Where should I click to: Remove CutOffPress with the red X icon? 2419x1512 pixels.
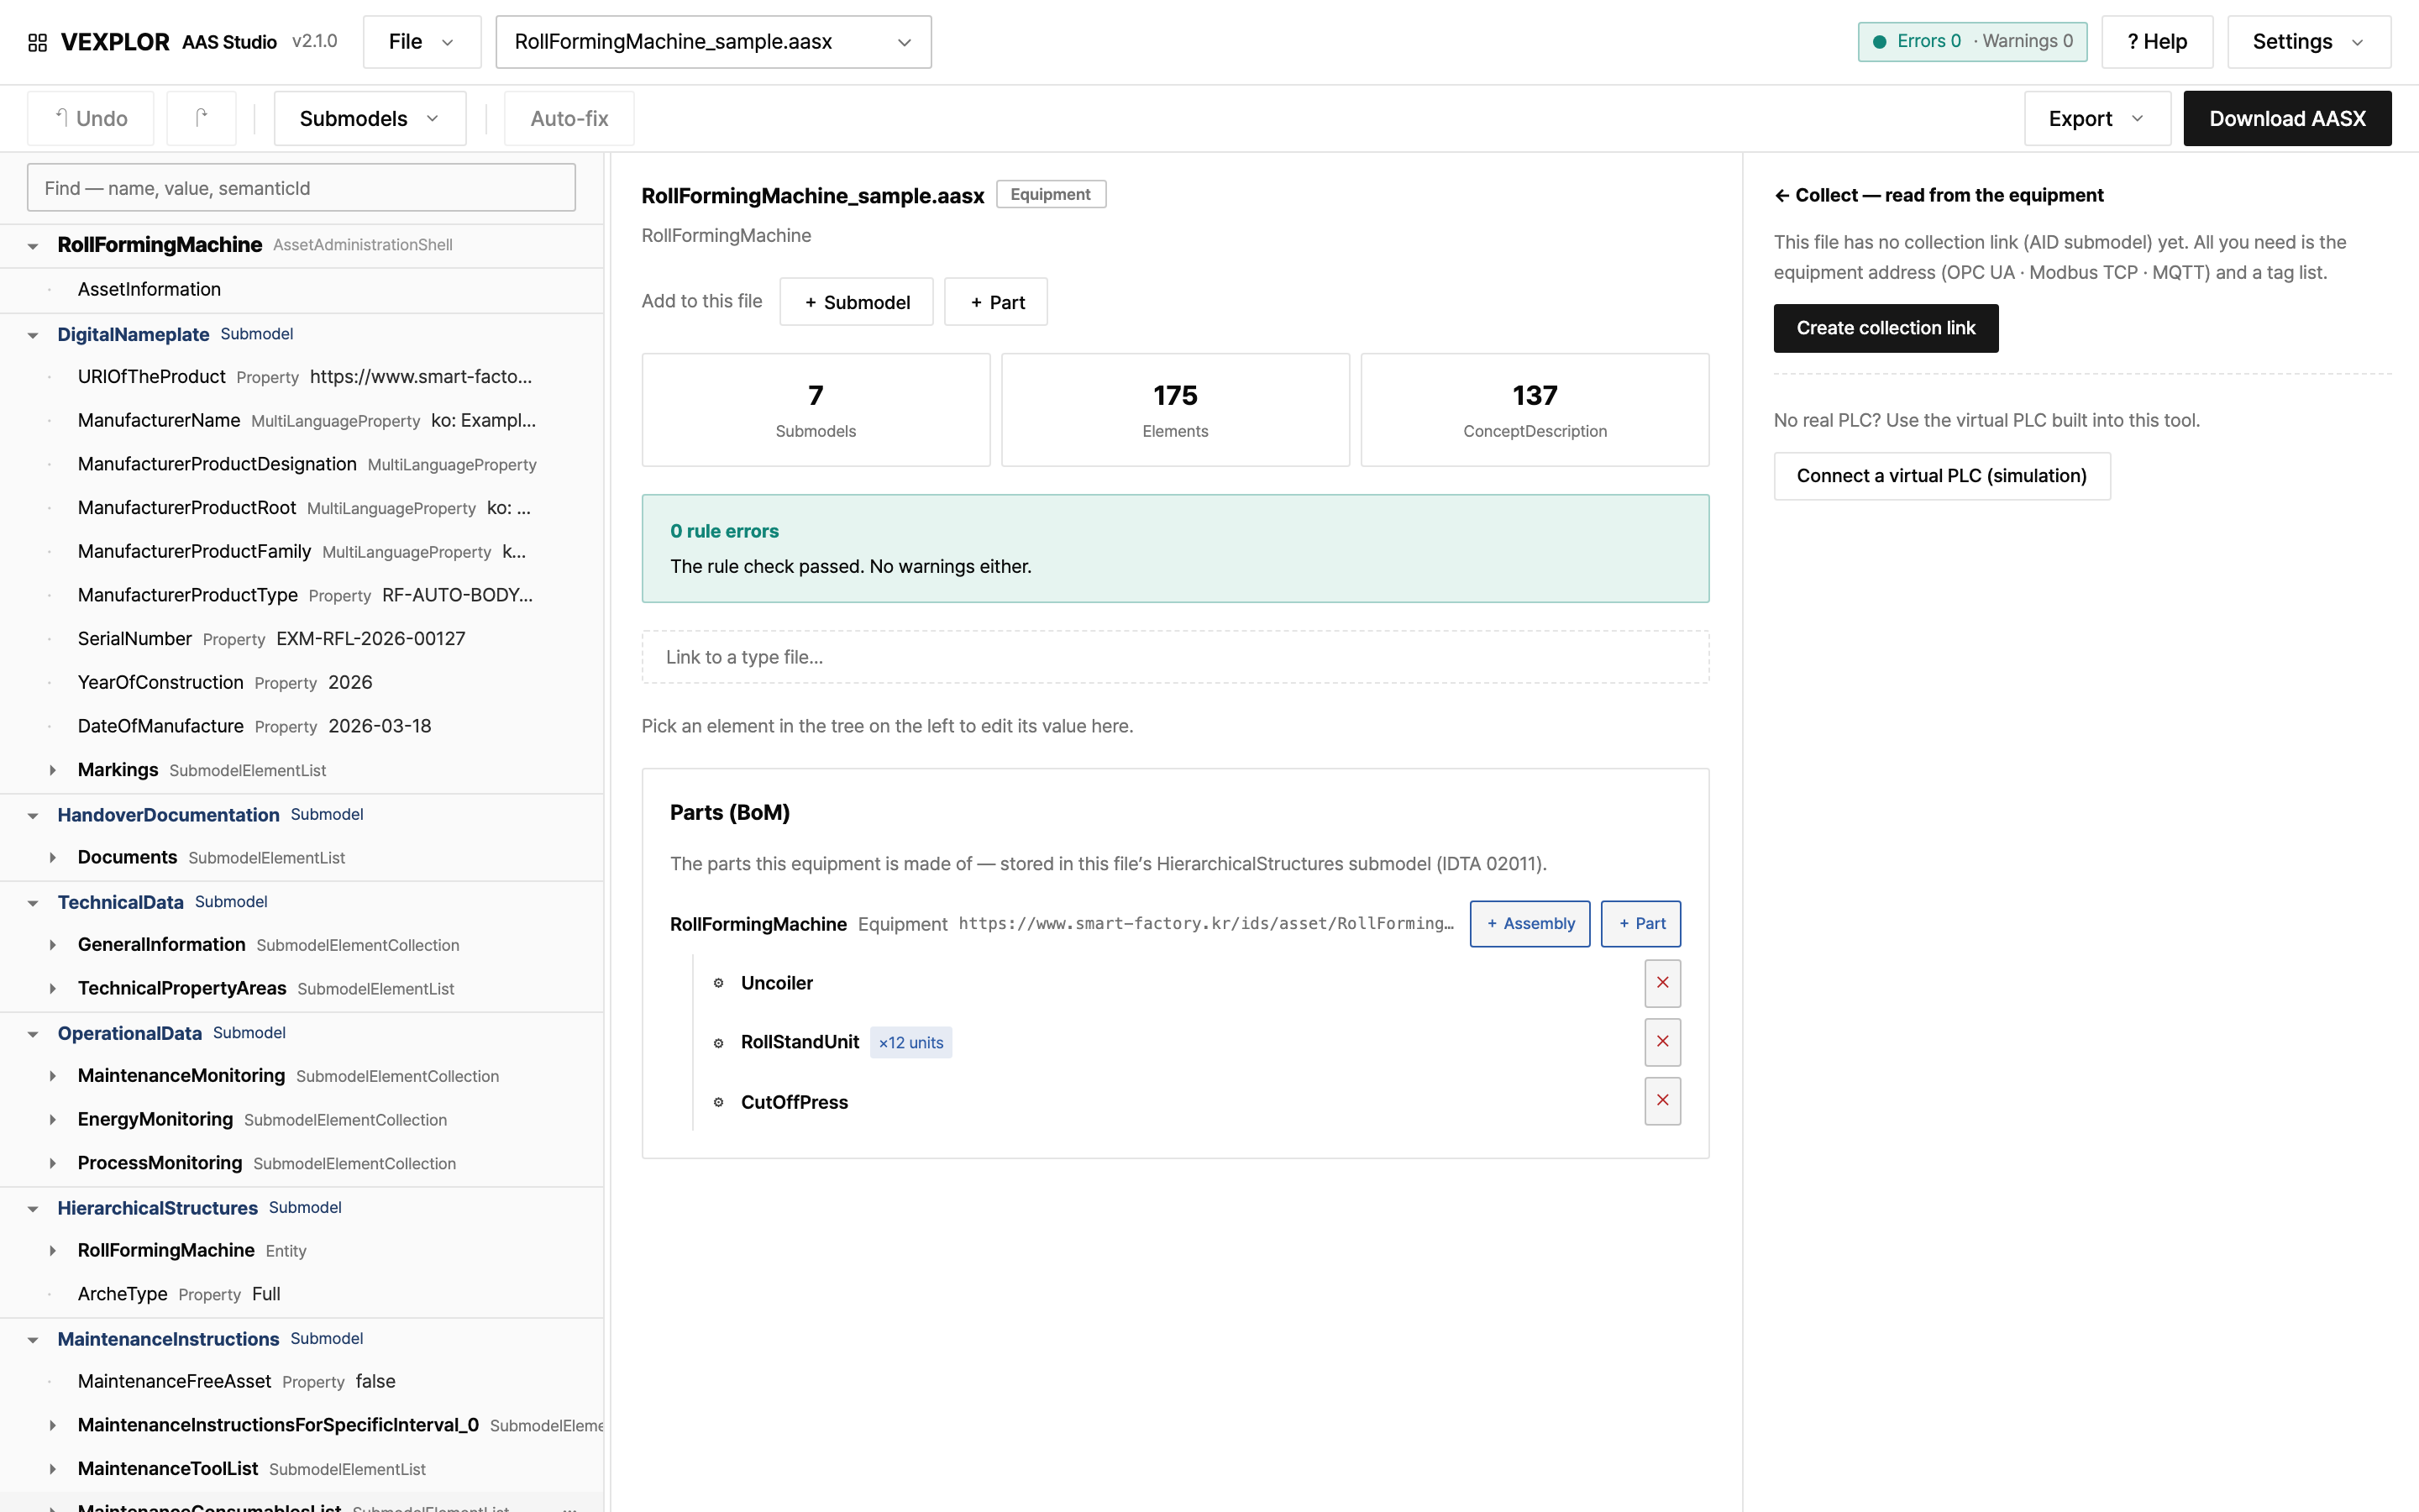pyautogui.click(x=1662, y=1101)
